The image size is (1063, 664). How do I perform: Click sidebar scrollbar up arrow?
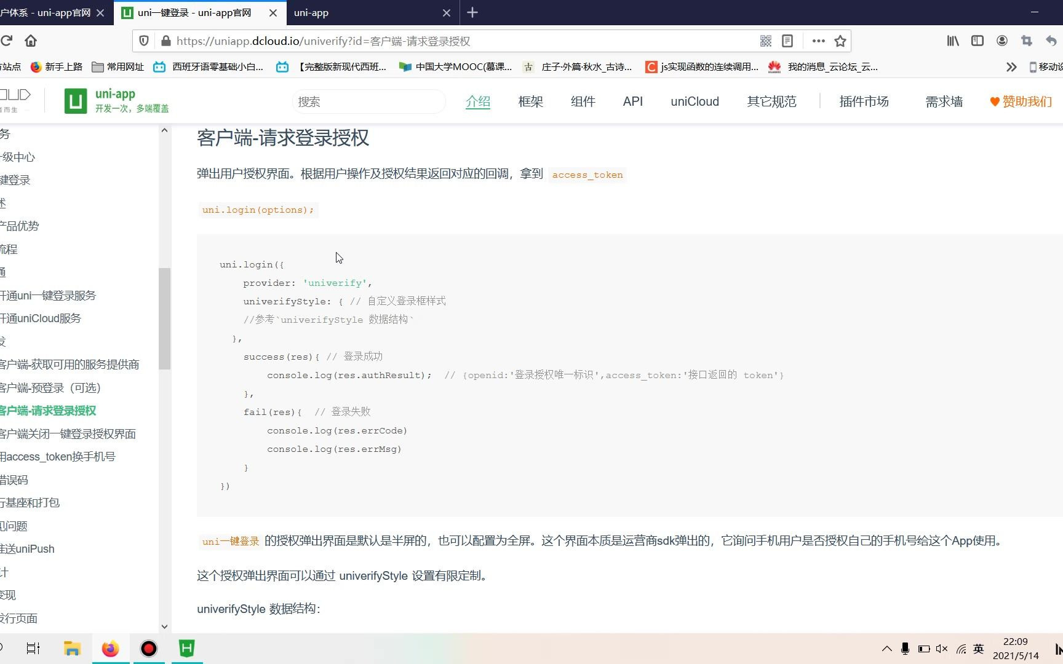pos(164,130)
